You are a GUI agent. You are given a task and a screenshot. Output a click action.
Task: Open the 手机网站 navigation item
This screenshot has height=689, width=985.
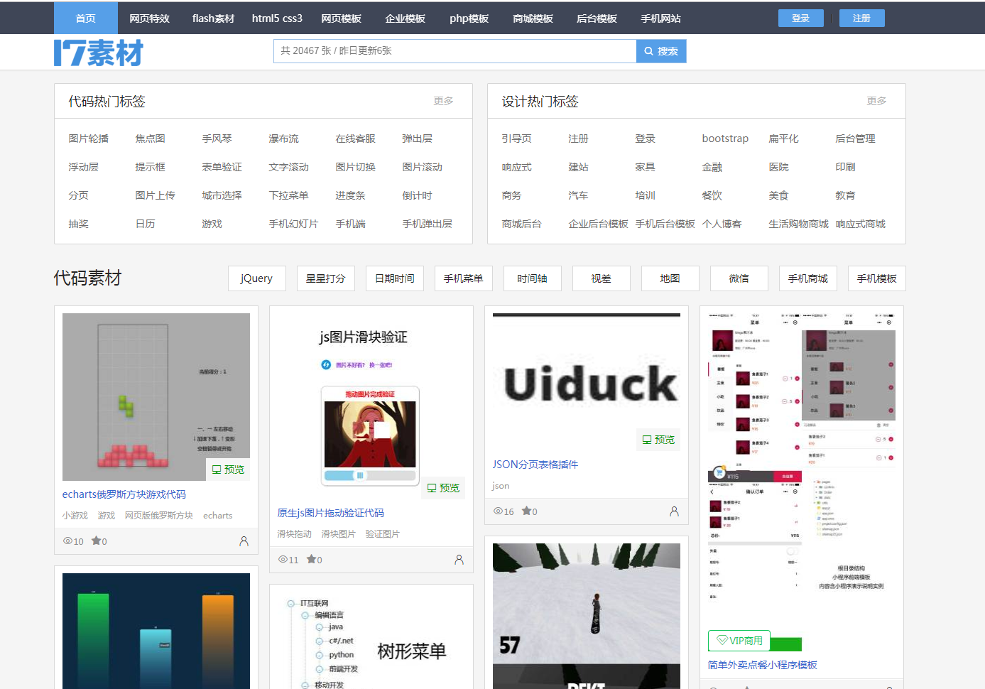tap(660, 18)
